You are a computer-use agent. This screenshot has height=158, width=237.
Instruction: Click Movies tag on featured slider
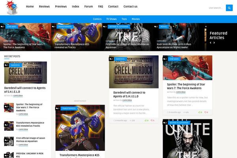coord(164,26)
